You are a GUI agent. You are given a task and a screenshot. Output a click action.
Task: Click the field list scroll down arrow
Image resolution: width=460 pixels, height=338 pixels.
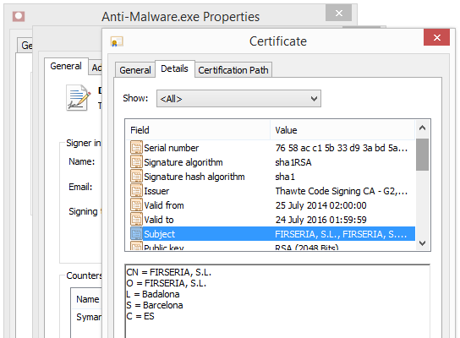[422, 243]
